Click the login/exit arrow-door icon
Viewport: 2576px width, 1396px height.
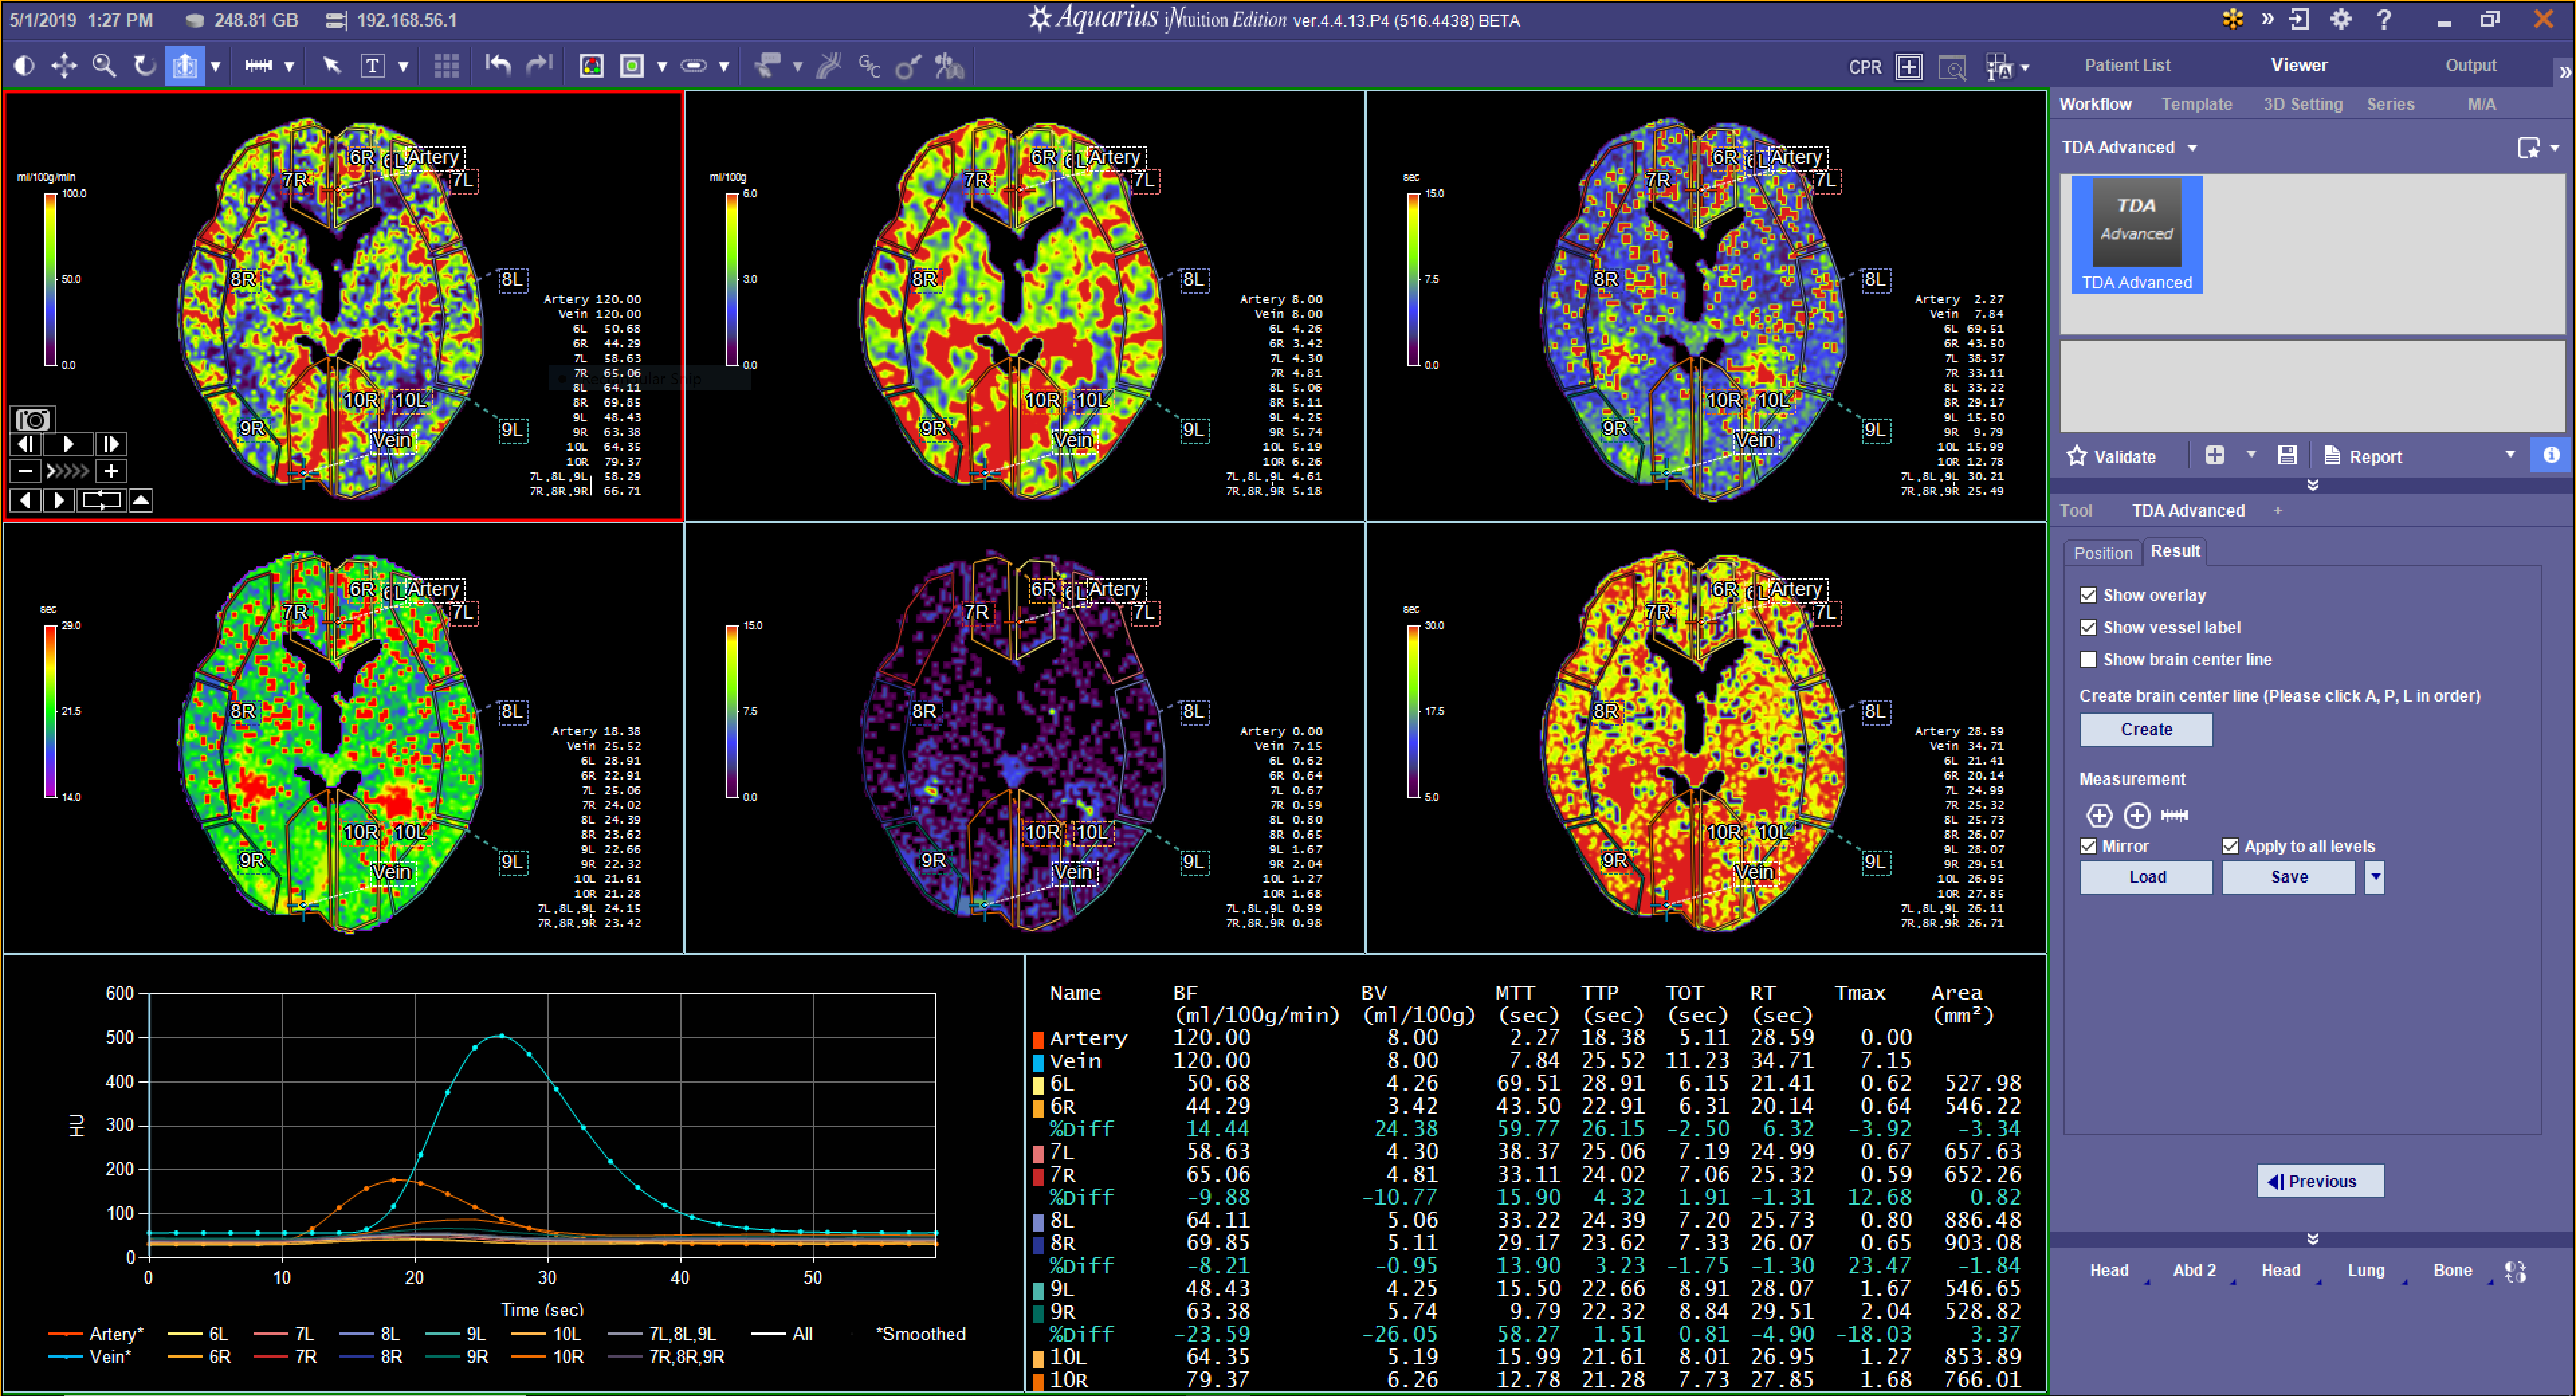[2300, 19]
